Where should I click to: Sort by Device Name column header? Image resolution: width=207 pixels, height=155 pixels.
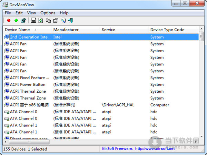click(27, 30)
